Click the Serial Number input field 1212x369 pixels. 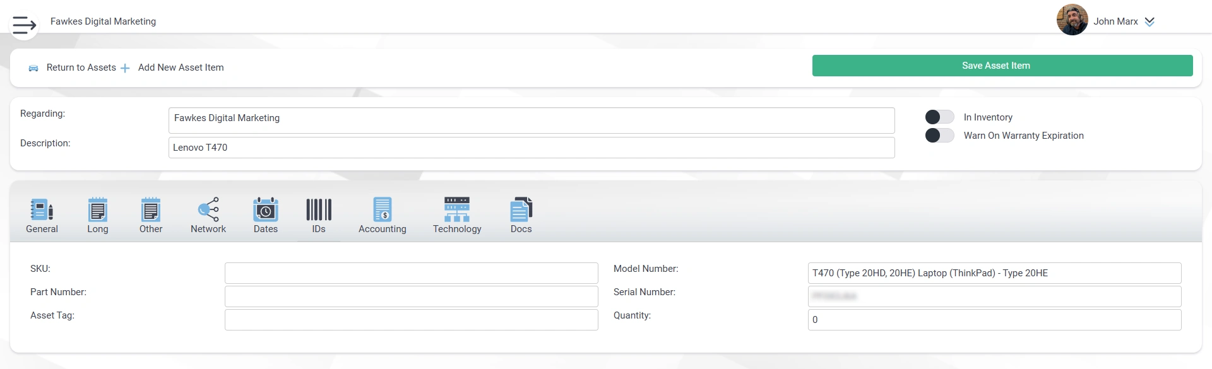995,296
